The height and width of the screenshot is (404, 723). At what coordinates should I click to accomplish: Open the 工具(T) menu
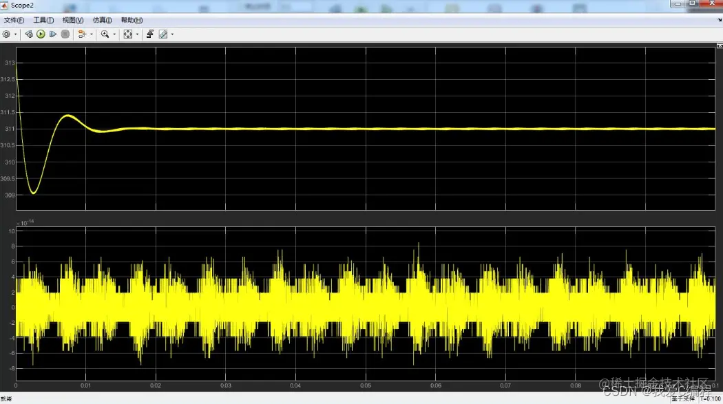[43, 20]
